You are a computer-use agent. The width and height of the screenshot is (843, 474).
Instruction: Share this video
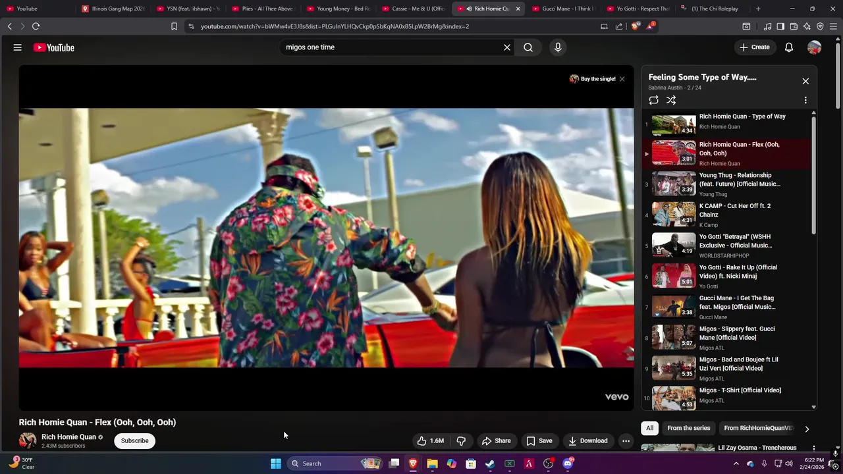point(497,440)
